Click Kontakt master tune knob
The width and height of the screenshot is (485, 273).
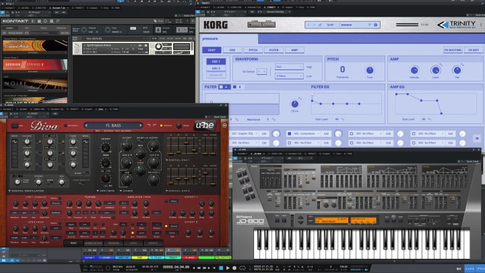tap(108, 30)
